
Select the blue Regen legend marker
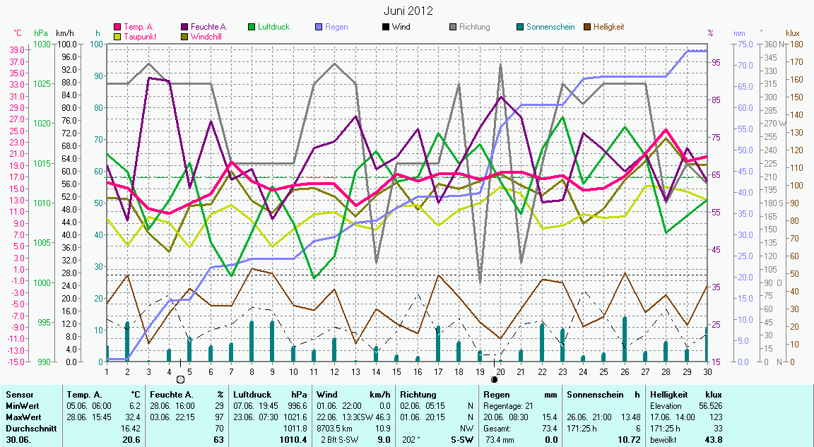(x=319, y=27)
